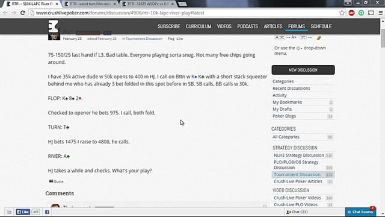Screen dimensions: 385x217
Task: Click the February 28 post date
Action: pos(72,39)
